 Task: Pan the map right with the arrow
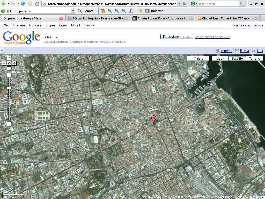(x=14, y=63)
